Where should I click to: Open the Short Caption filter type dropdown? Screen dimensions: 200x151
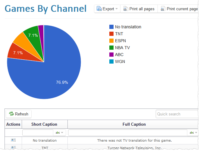click(x=59, y=133)
